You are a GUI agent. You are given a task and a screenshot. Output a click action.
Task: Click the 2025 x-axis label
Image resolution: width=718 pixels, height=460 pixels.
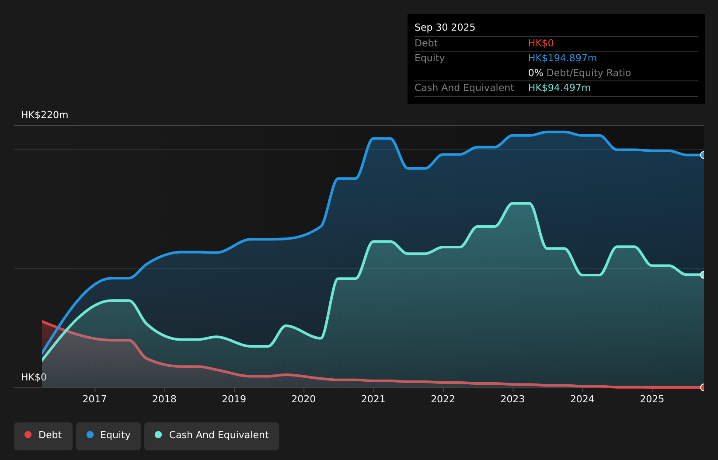pos(652,399)
